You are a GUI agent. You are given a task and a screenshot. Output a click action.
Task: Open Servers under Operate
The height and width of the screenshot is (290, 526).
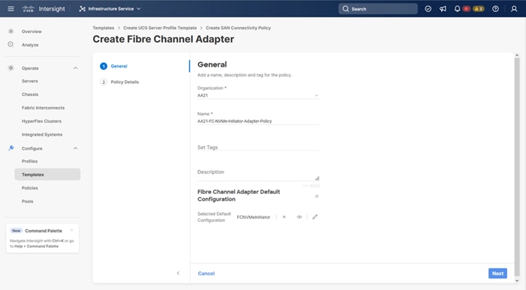(29, 81)
